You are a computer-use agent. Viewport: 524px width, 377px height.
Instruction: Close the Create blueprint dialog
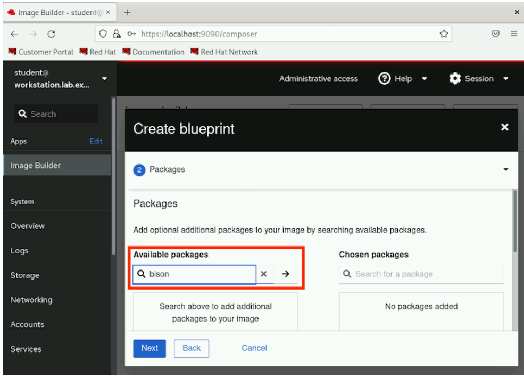[x=505, y=127]
